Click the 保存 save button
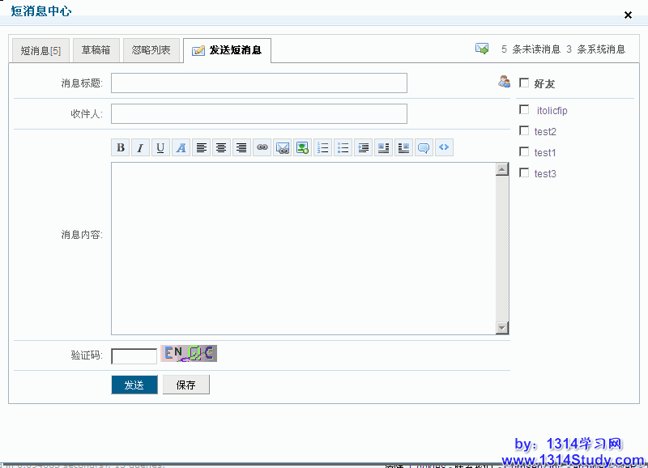The height and width of the screenshot is (468, 648). tap(185, 385)
